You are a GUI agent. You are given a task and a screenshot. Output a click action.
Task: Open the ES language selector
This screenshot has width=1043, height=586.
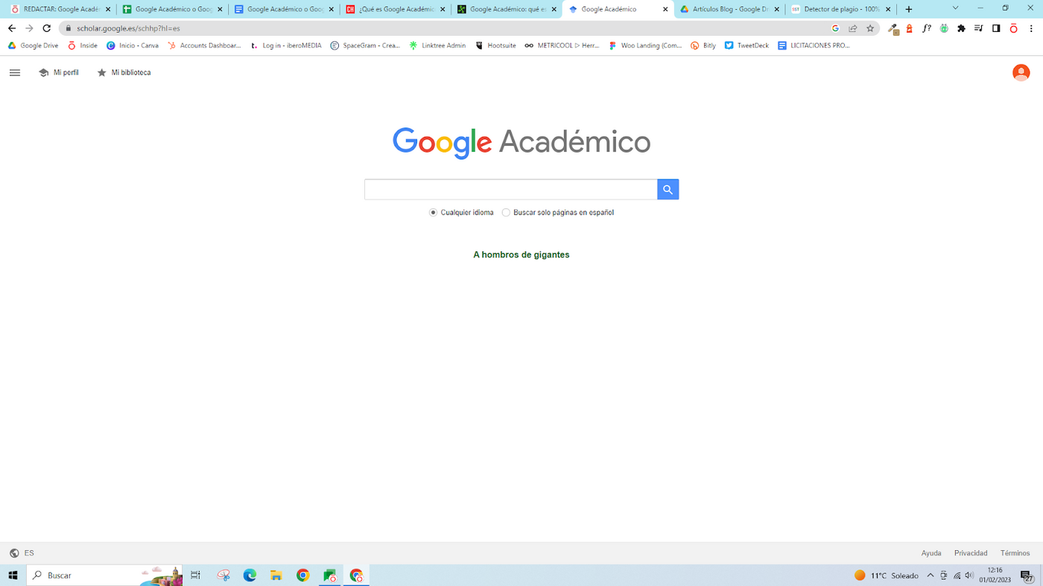point(22,553)
